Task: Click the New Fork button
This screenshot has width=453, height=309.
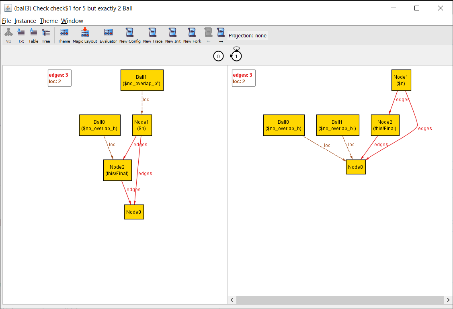Action: (192, 35)
